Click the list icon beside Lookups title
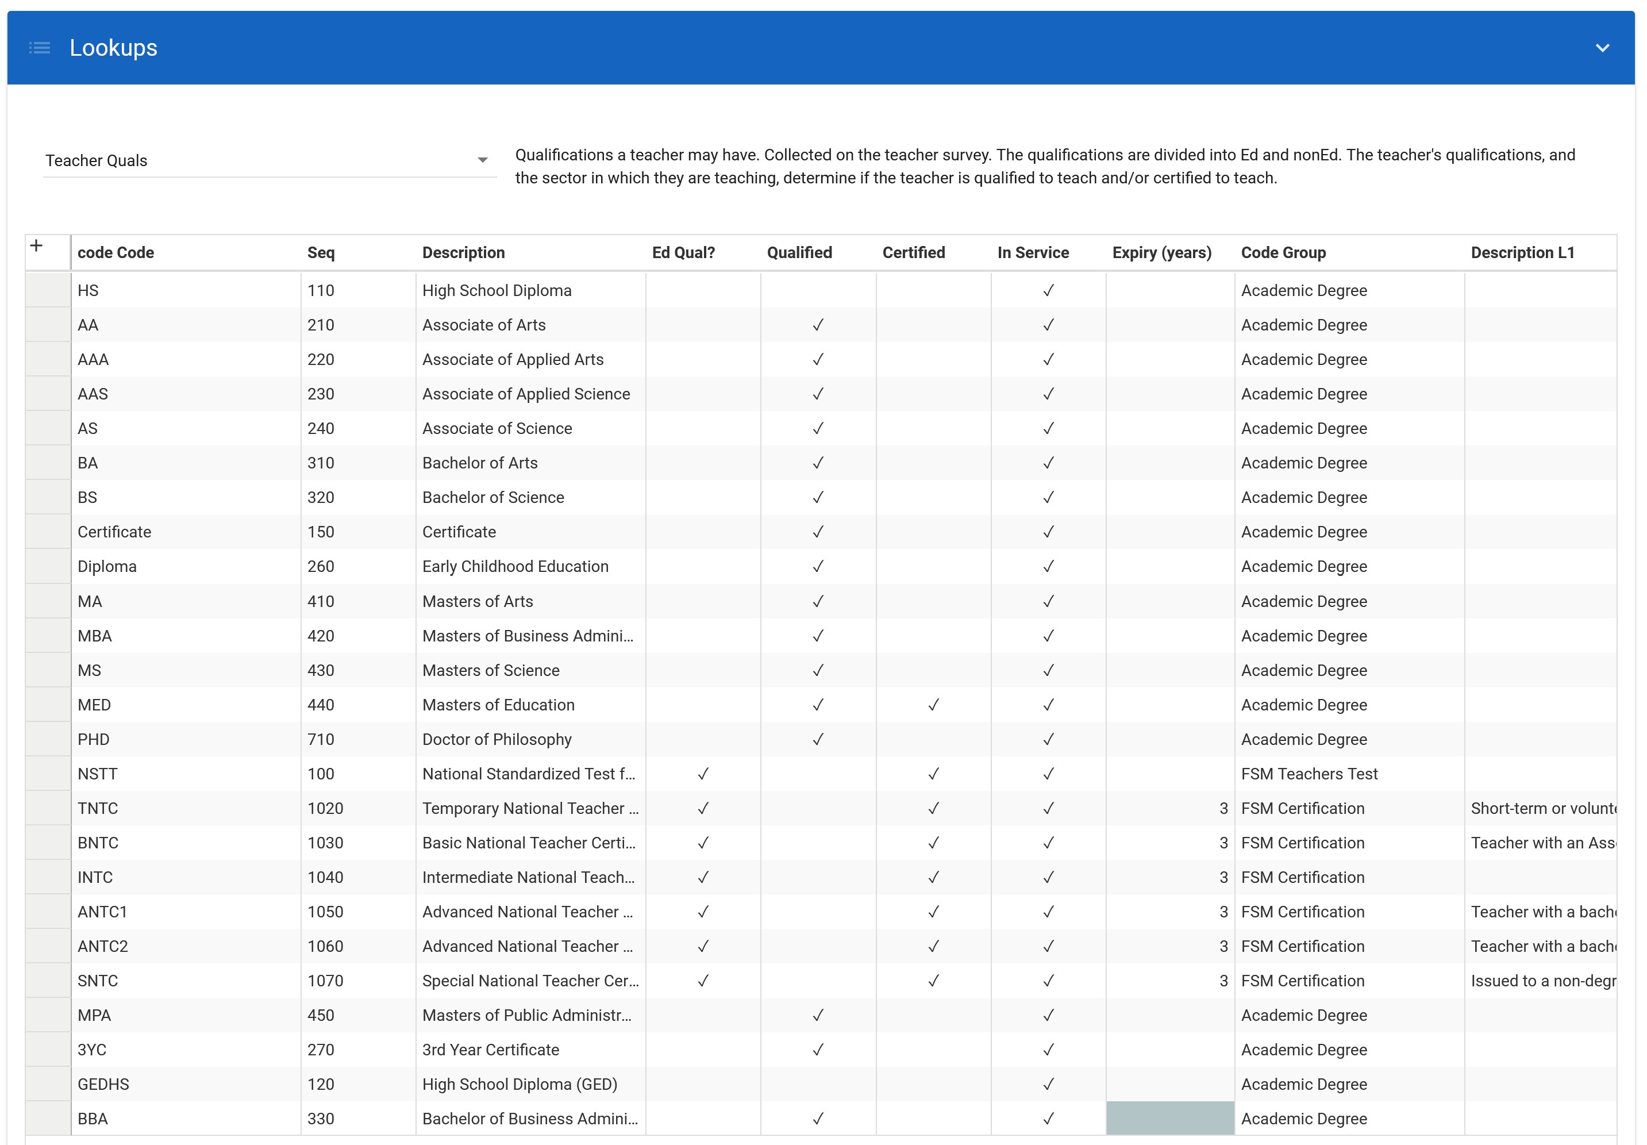 coord(40,48)
